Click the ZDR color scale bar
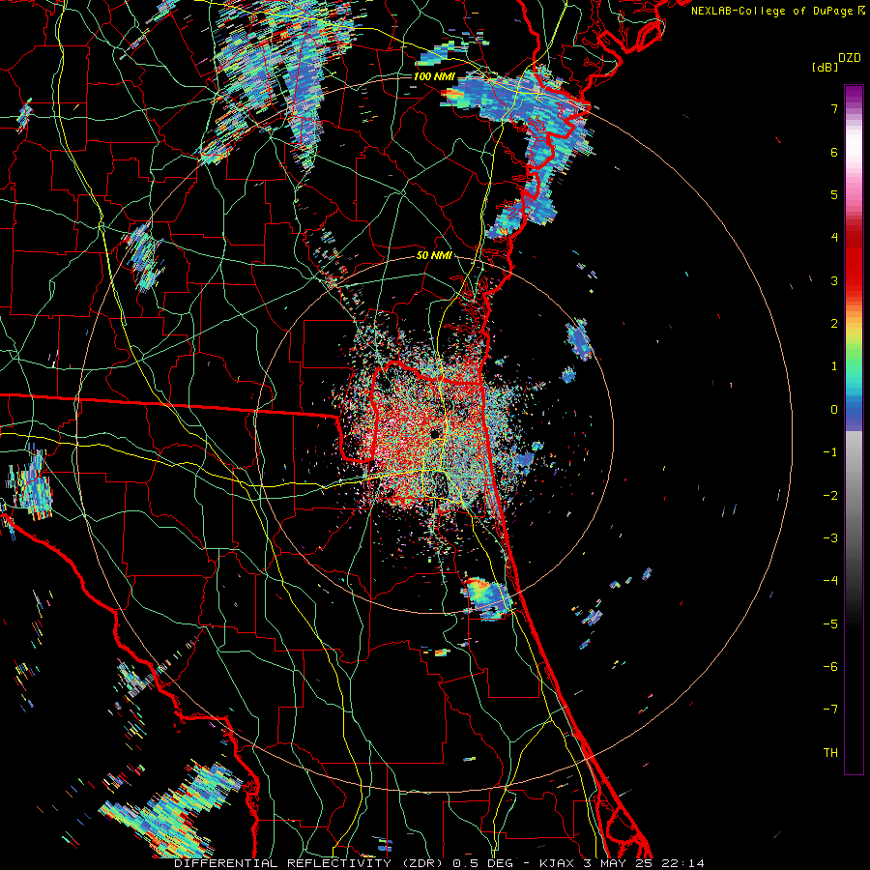 [x=854, y=429]
